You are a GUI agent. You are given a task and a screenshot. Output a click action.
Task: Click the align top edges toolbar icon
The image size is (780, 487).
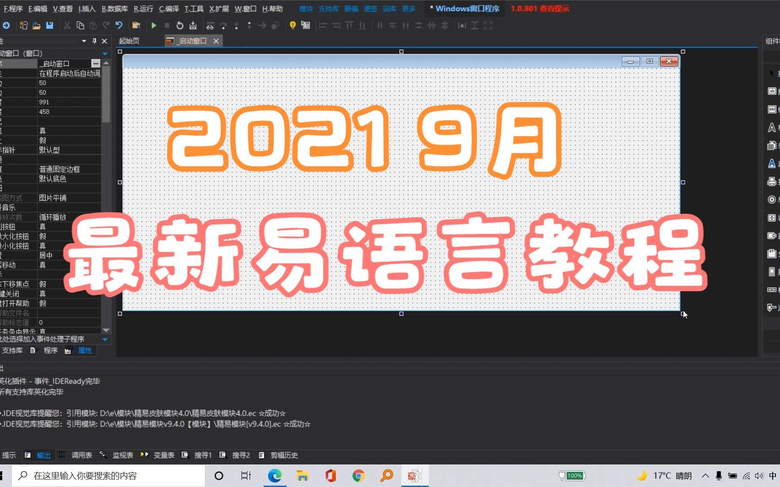(x=349, y=26)
